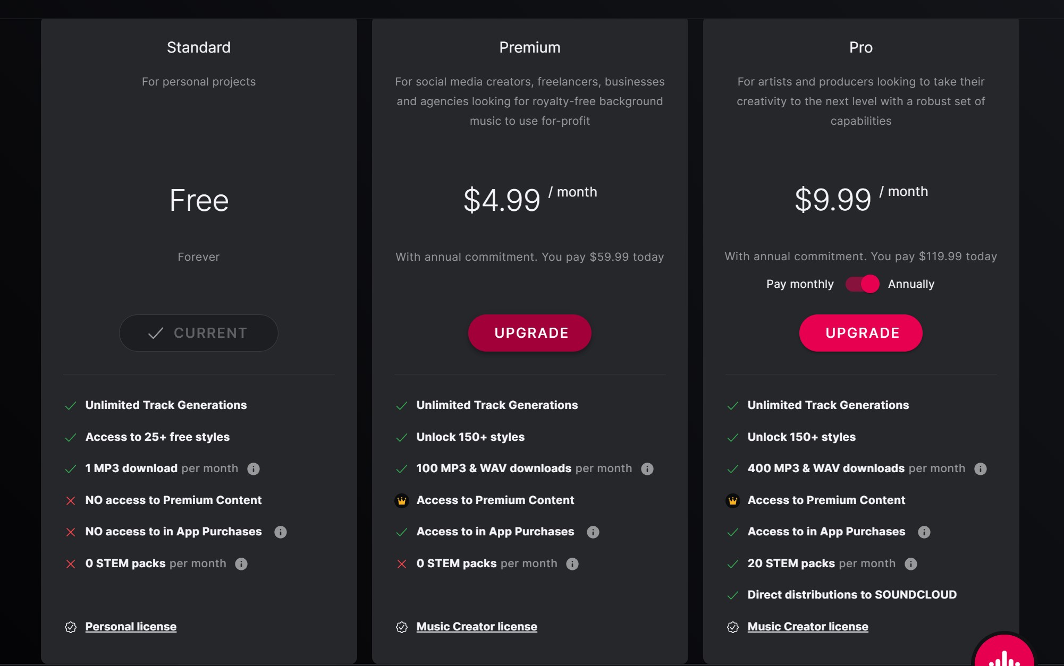The width and height of the screenshot is (1064, 666).
Task: Open info icon next to NO access to in App Purchases
Action: (281, 532)
